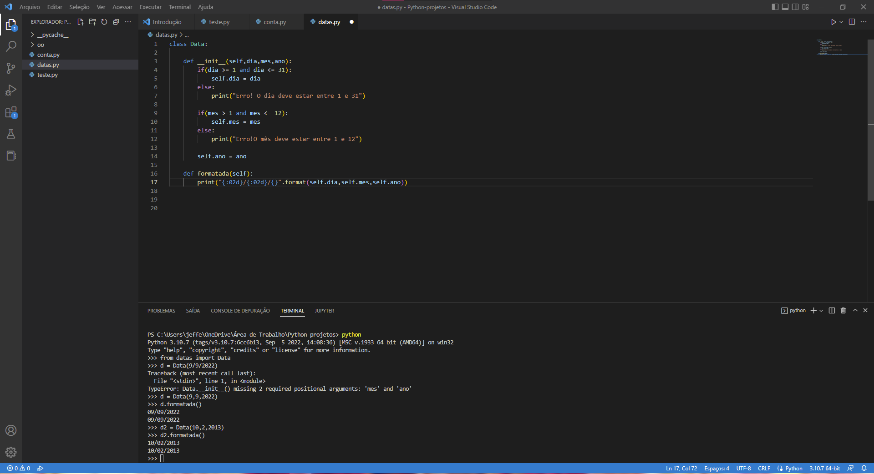Open the Executar menu
Viewport: 874px width, 474px height.
[x=151, y=7]
